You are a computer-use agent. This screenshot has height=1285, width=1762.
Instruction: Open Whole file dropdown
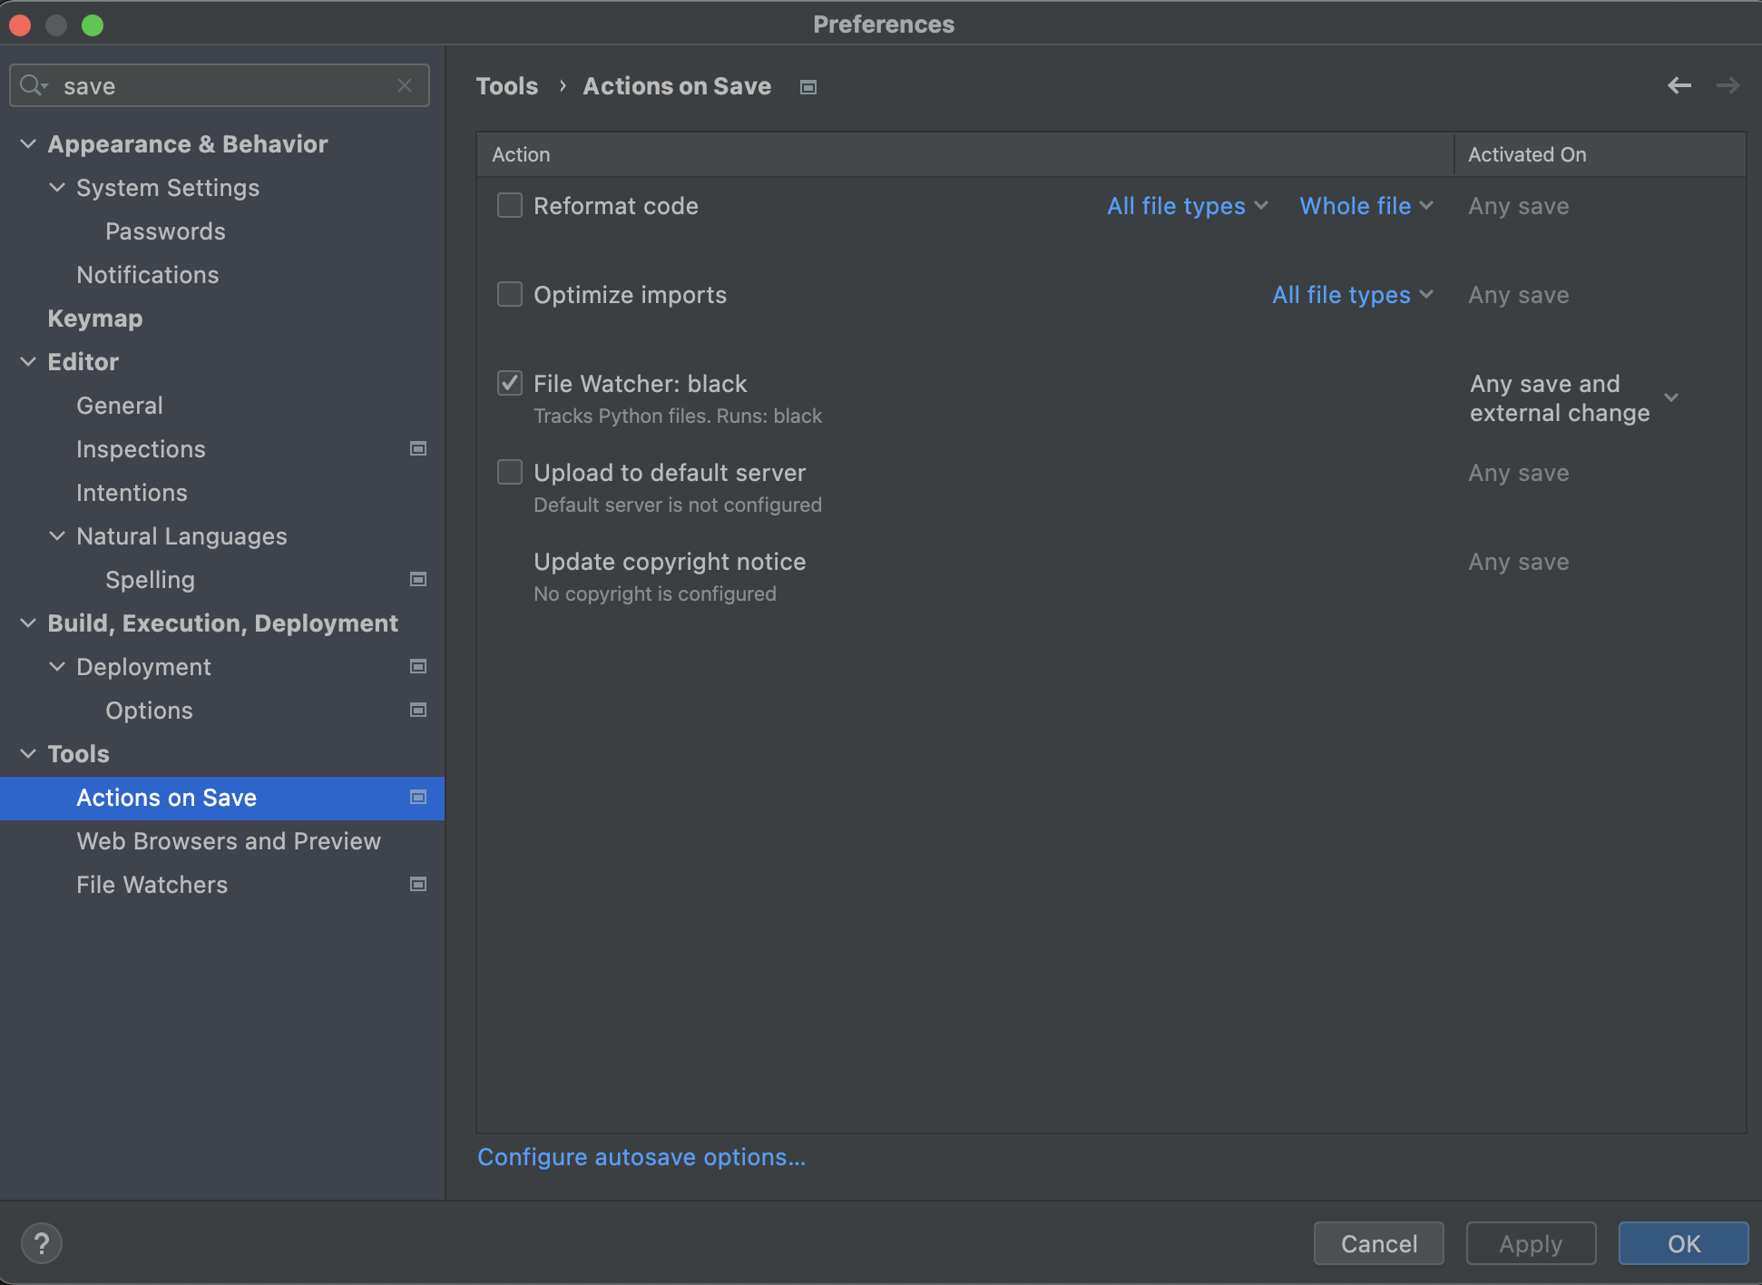coord(1366,206)
